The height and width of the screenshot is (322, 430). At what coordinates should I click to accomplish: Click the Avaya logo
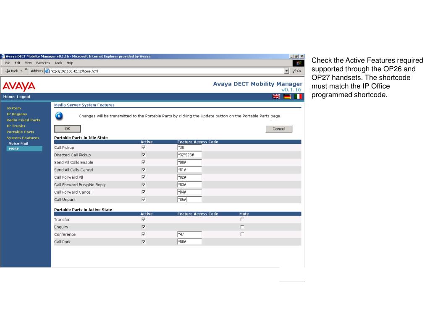tap(19, 86)
